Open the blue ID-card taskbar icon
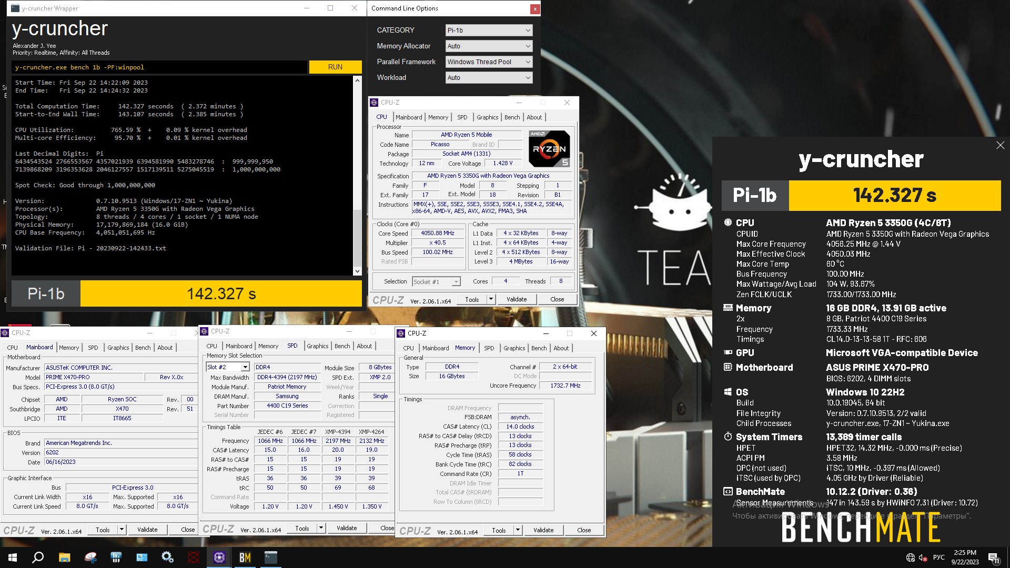This screenshot has height=568, width=1010. (142, 557)
